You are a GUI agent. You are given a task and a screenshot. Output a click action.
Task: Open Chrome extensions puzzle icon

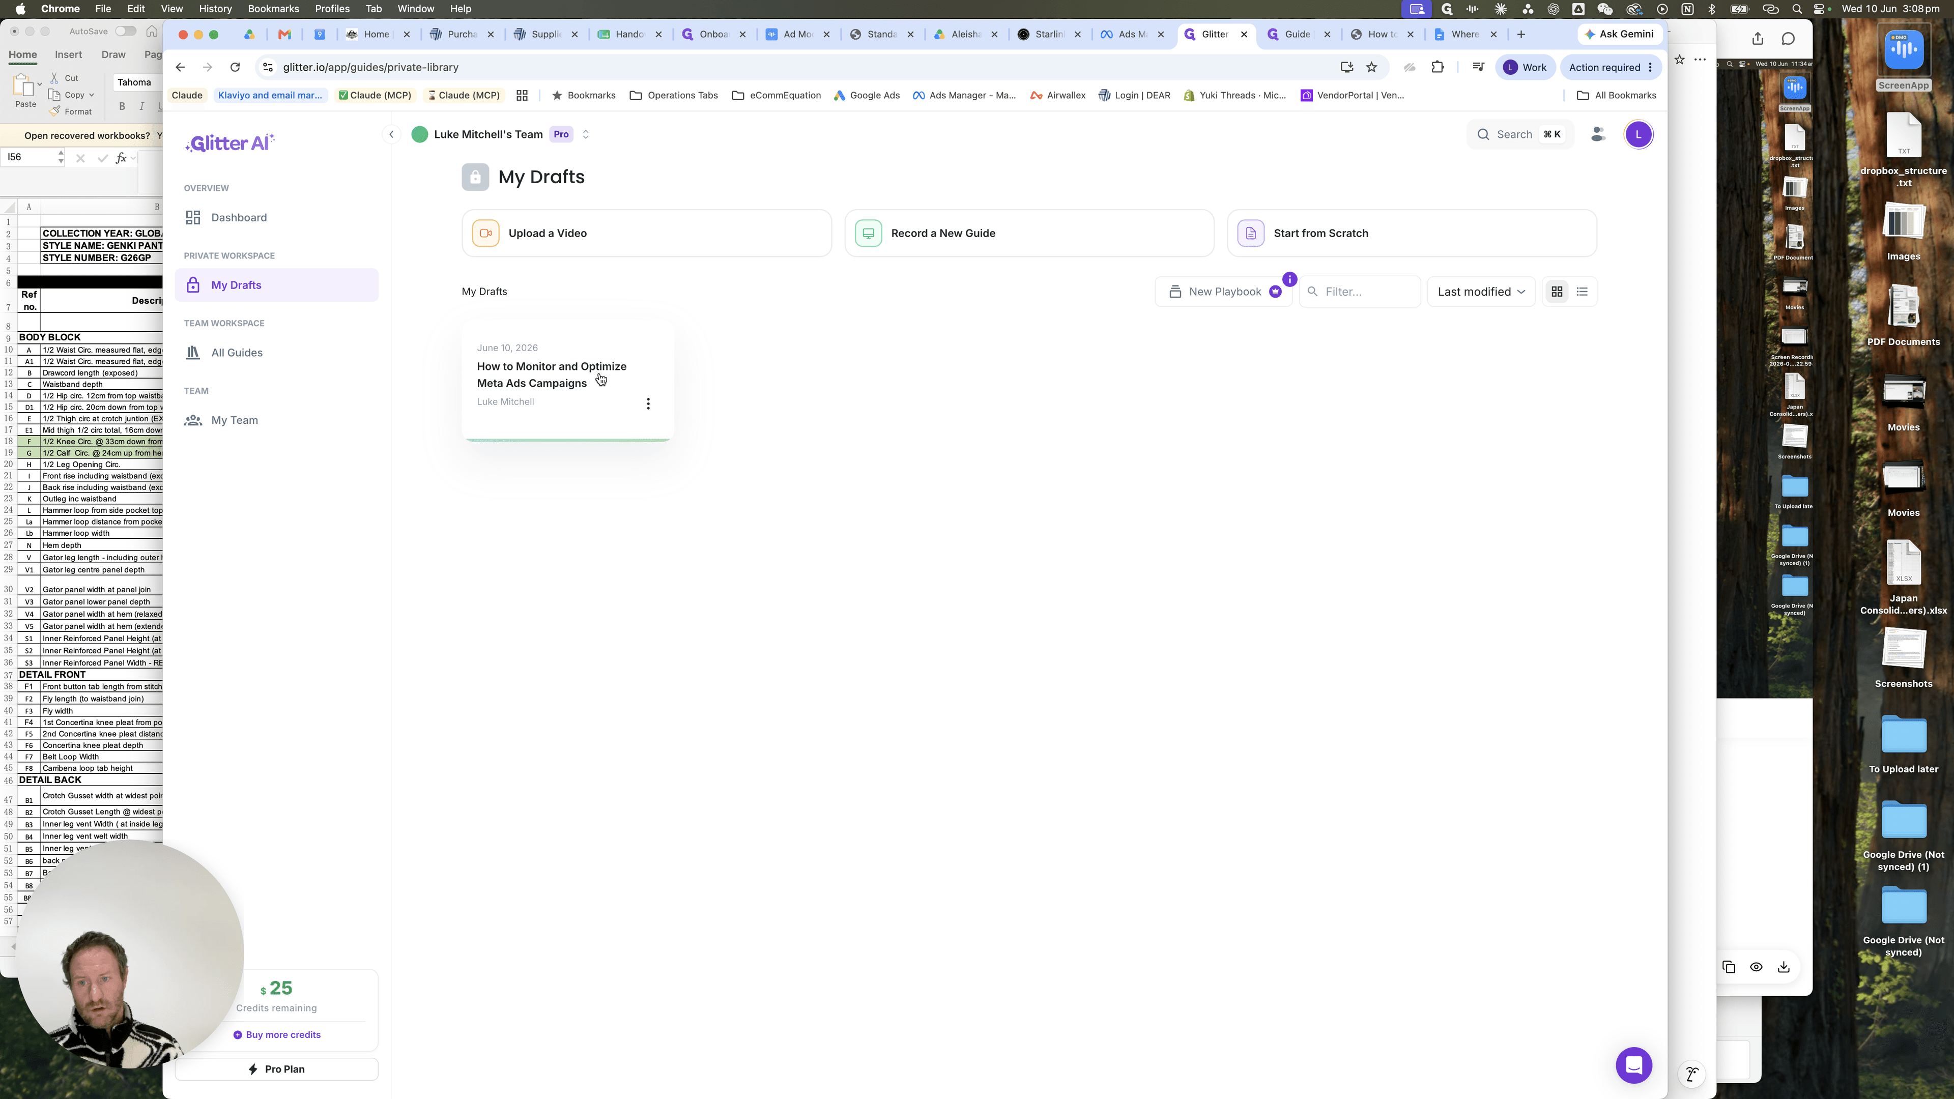pos(1438,68)
